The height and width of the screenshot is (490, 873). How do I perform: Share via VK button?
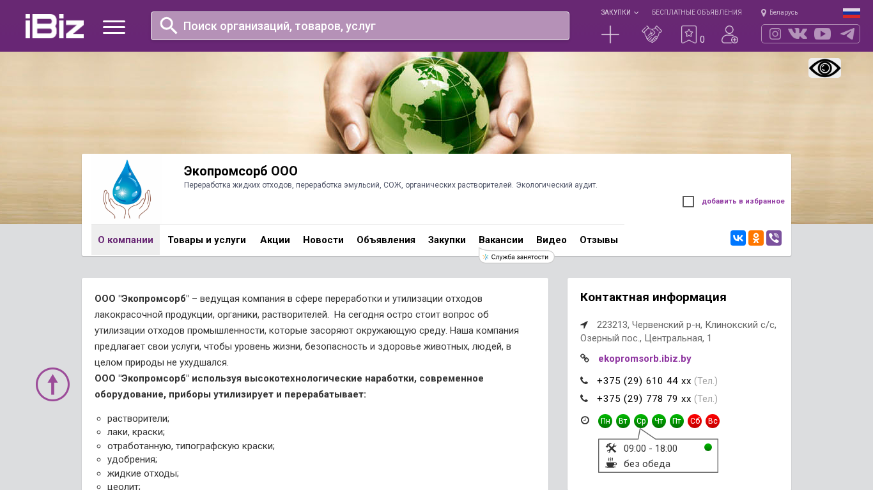(738, 238)
